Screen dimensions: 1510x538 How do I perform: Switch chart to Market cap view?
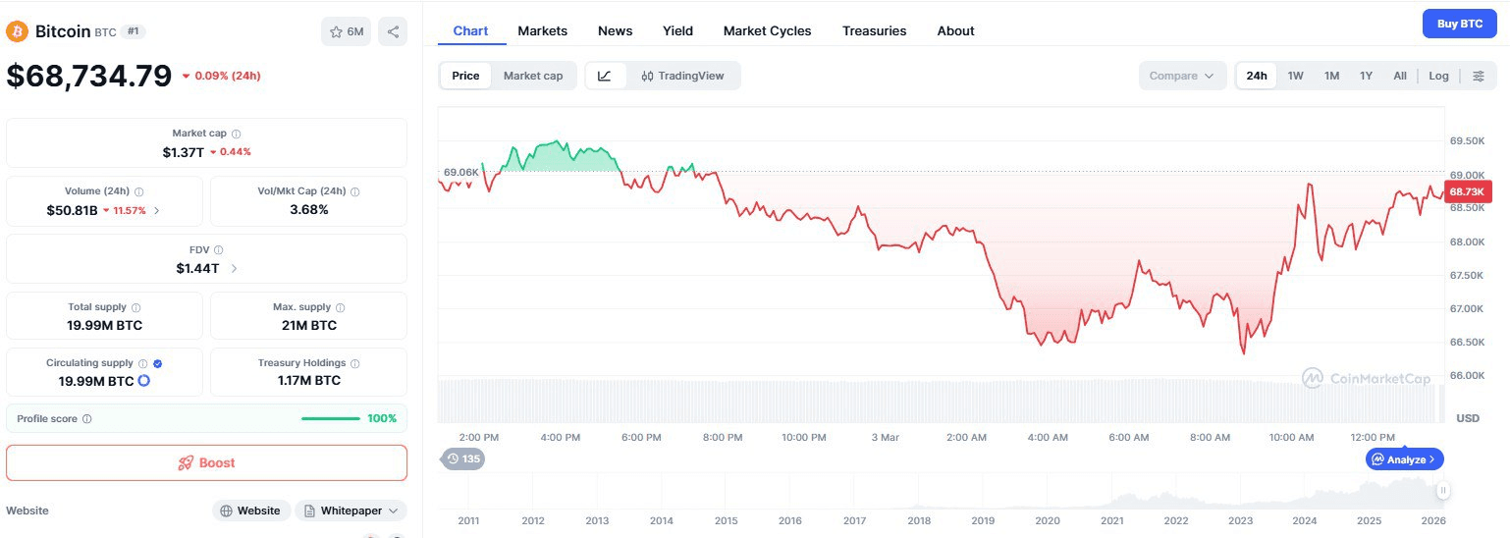coord(533,76)
